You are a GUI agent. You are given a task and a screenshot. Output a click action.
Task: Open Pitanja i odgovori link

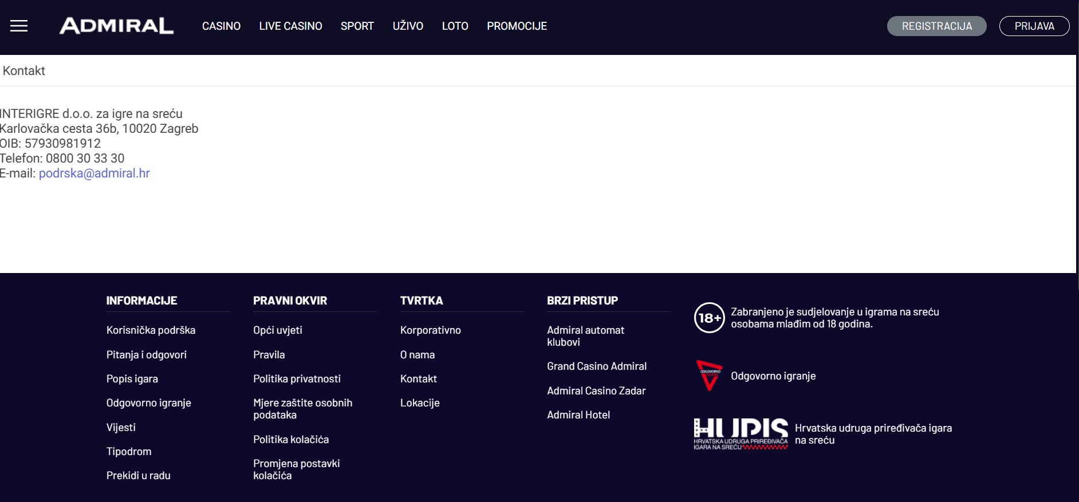[147, 355]
